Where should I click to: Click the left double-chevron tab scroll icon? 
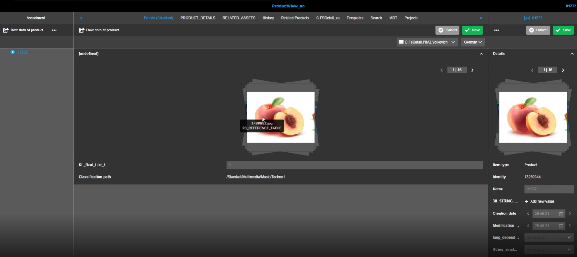coord(81,18)
